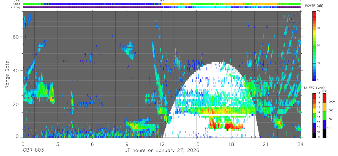Pick the blue 10–100 block of the NOISE legend
The height and width of the screenshot is (156, 338).
(x=324, y=124)
